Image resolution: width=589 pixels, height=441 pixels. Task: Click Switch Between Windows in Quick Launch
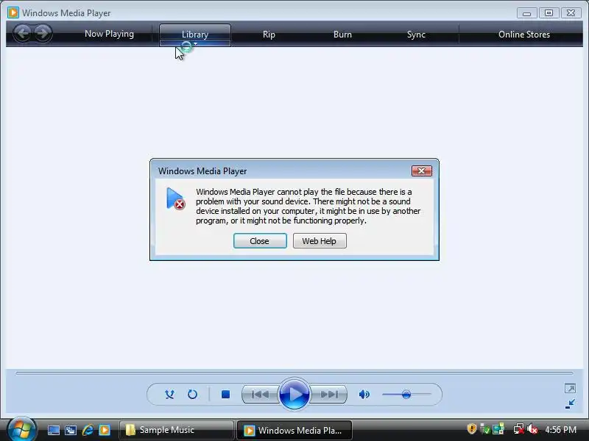click(70, 430)
